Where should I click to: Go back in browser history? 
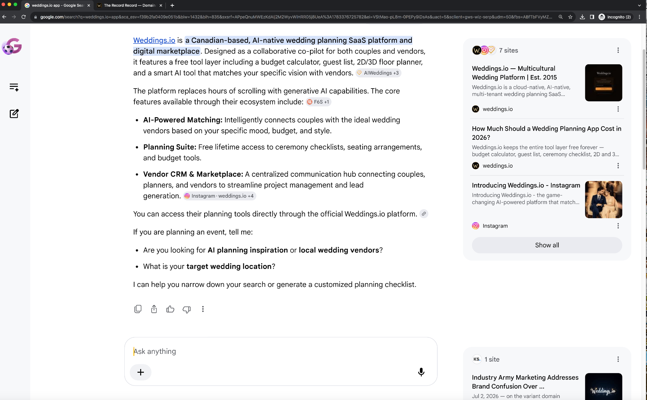4,17
